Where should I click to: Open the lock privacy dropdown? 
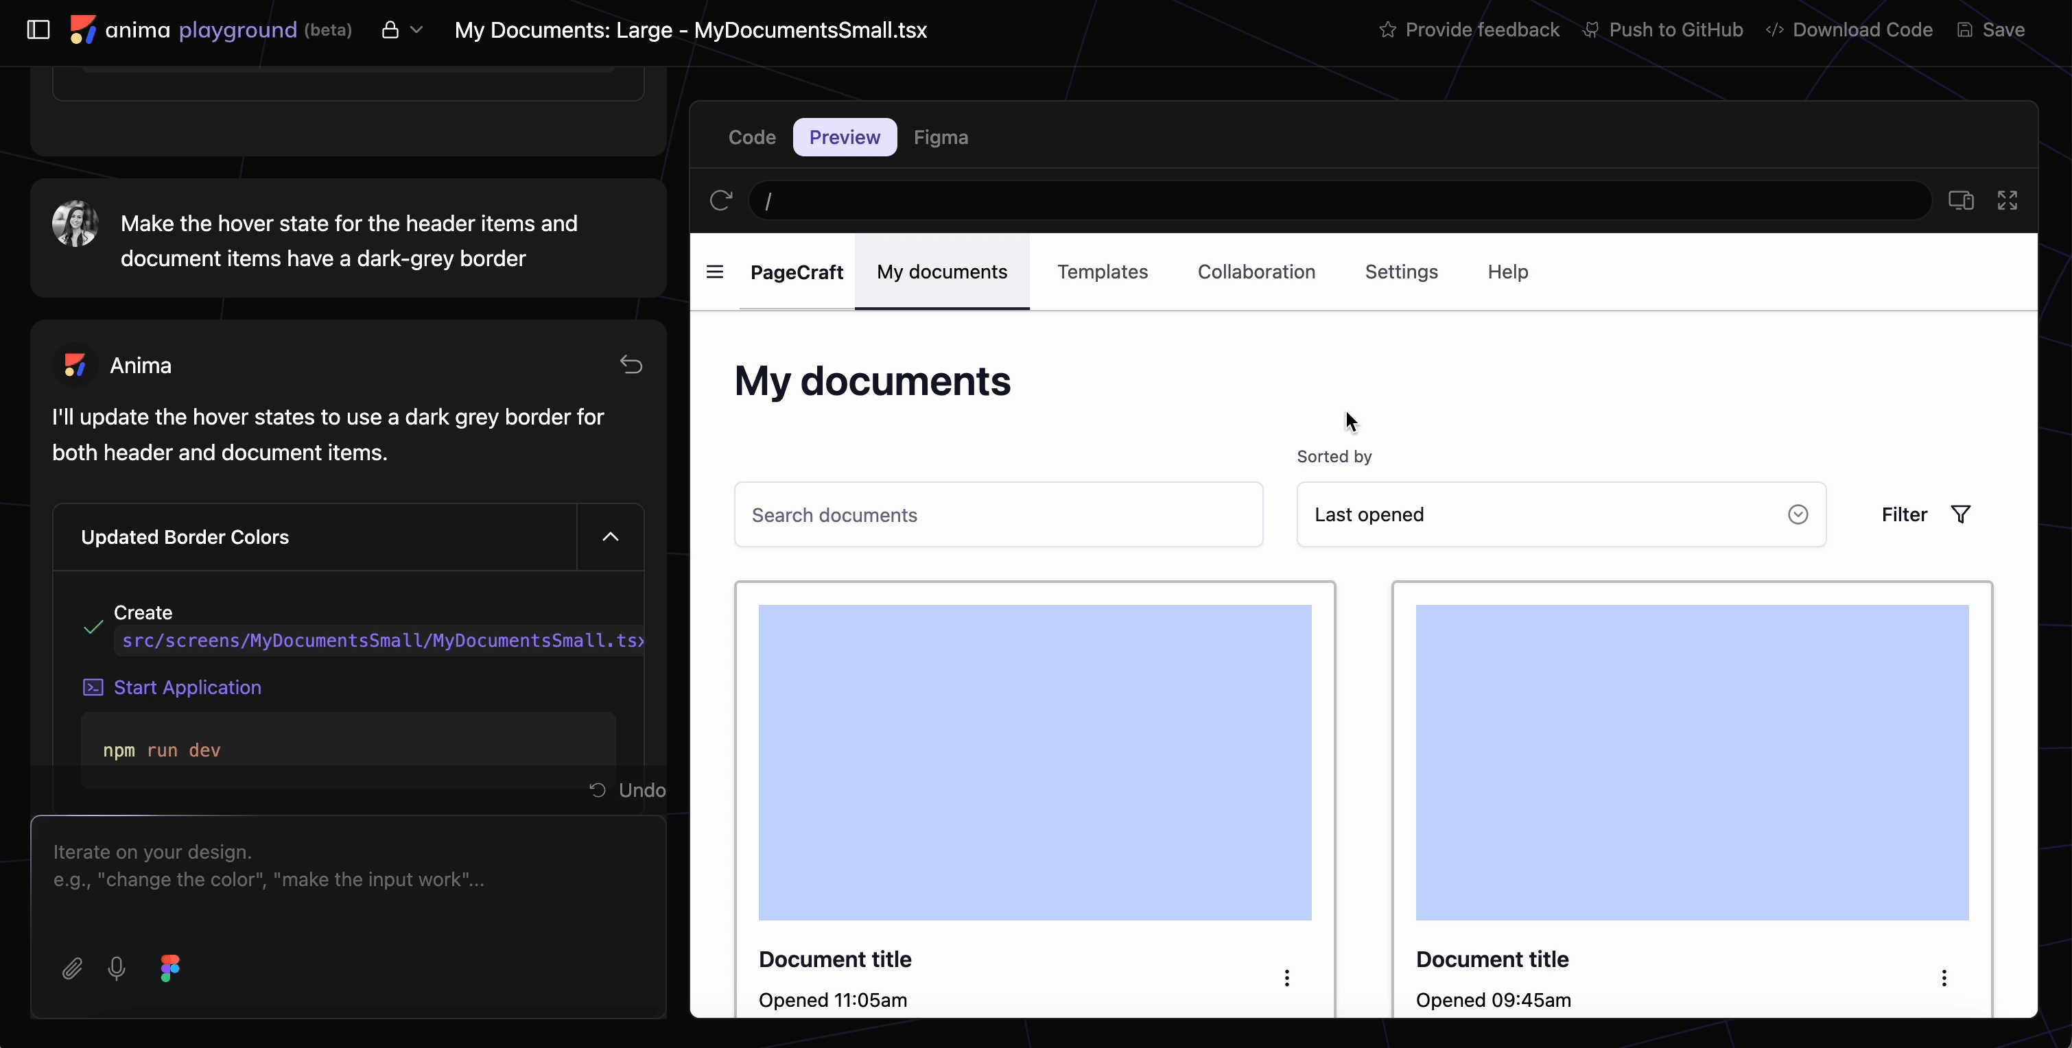401,29
